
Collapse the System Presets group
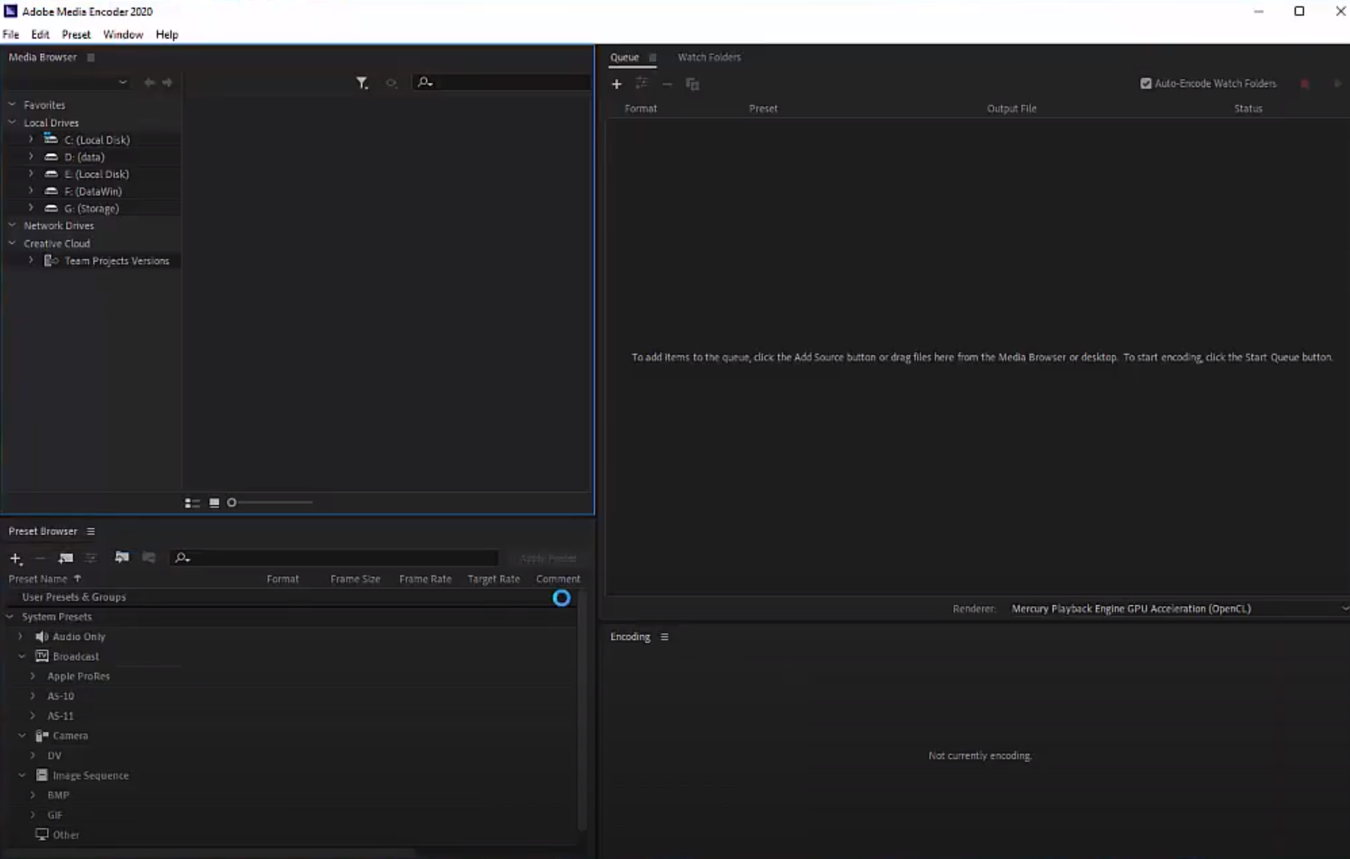click(10, 617)
